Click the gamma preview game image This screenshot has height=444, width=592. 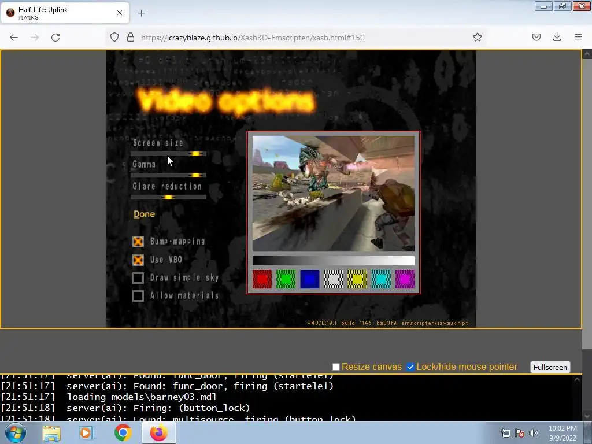(x=334, y=194)
